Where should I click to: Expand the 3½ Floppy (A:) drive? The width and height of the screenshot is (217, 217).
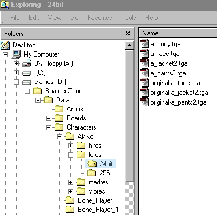point(17,63)
